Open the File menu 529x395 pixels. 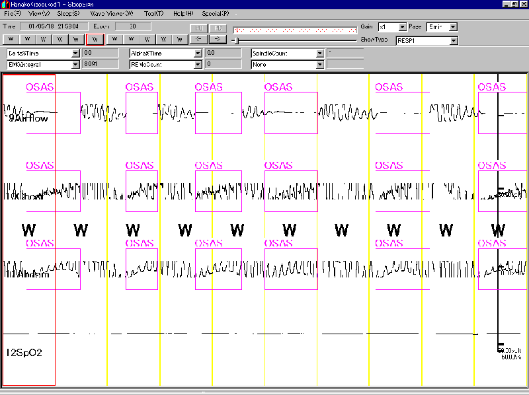[x=13, y=13]
